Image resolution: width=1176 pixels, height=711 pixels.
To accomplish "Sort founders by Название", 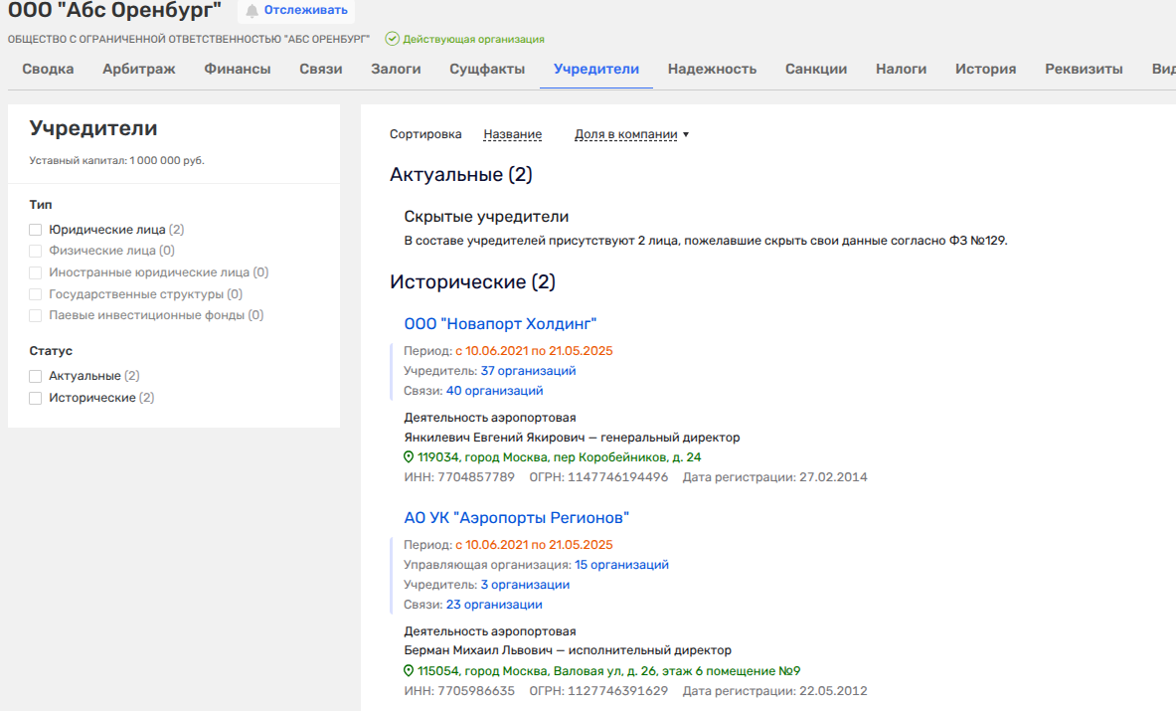I will pyautogui.click(x=512, y=134).
